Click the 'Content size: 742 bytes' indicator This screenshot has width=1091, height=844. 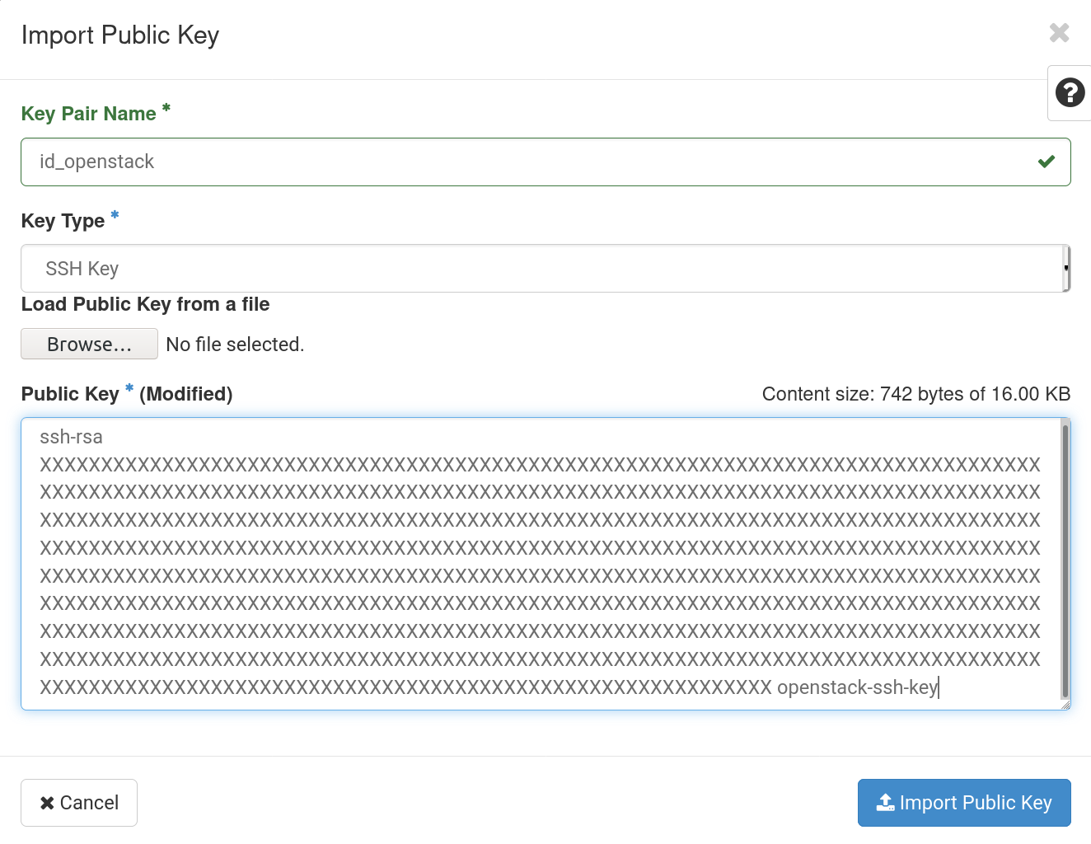point(915,394)
